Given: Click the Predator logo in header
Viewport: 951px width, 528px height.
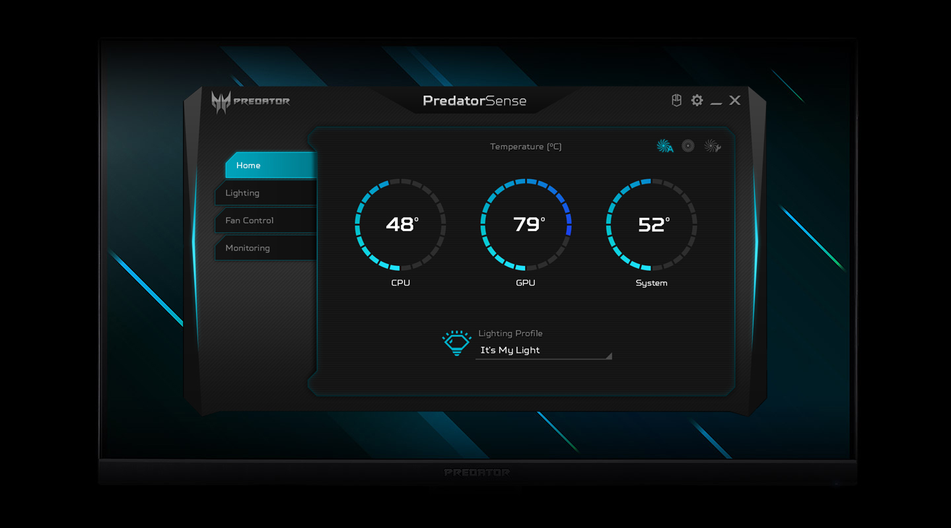Looking at the screenshot, I should coord(250,101).
